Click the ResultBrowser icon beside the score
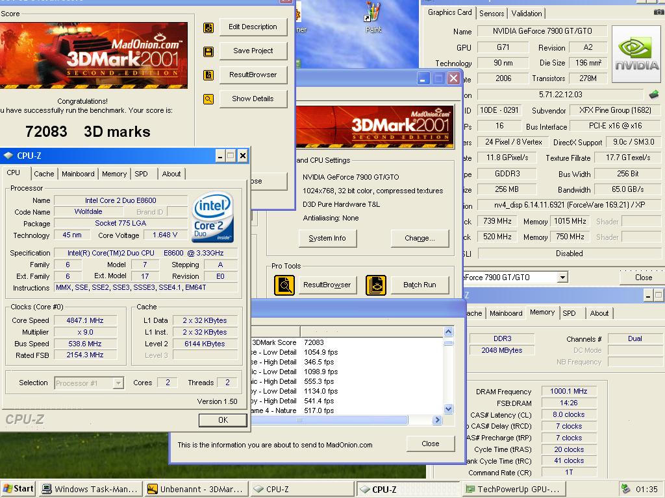 click(208, 75)
